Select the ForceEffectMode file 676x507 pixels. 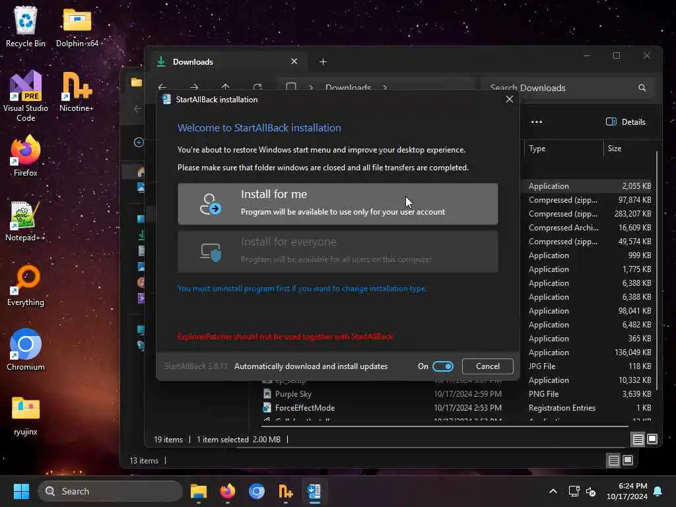pyautogui.click(x=305, y=407)
